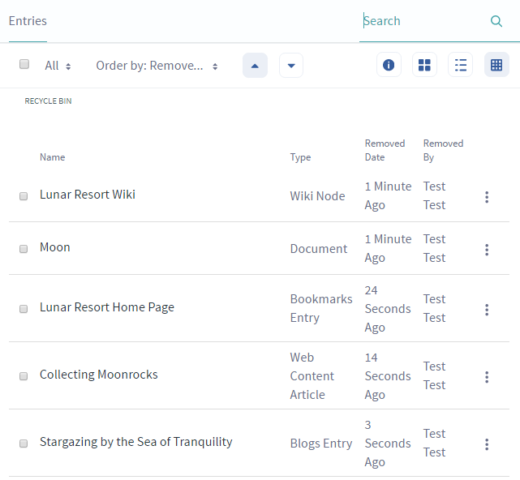Viewport: 520px width, 480px height.
Task: Open the Order by dropdown
Action: click(x=157, y=66)
